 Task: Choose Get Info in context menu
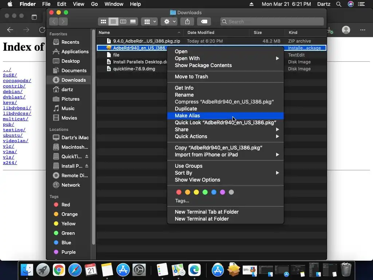coord(225,88)
